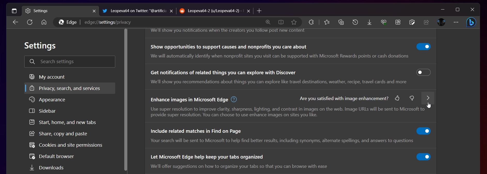Image resolution: width=487 pixels, height=174 pixels.
Task: Give thumbs up for image enhancement
Action: coord(397,98)
